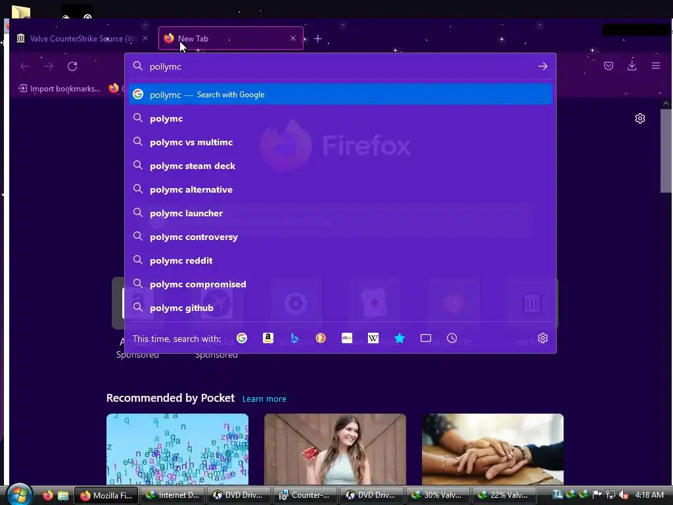Choose 'polymc compromised' suggestion

pyautogui.click(x=340, y=284)
